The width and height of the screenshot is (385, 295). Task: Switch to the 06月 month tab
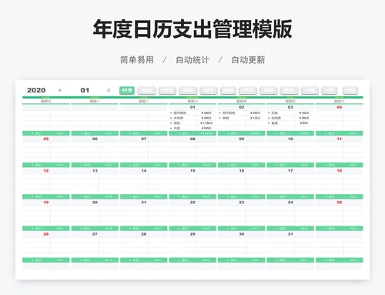[228, 90]
